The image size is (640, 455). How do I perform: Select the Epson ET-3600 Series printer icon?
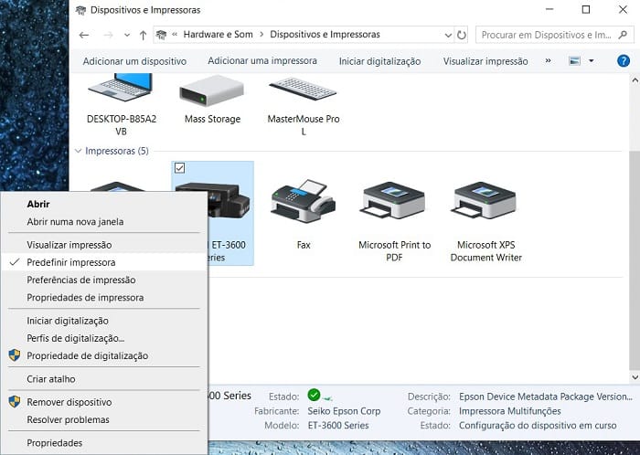230,200
